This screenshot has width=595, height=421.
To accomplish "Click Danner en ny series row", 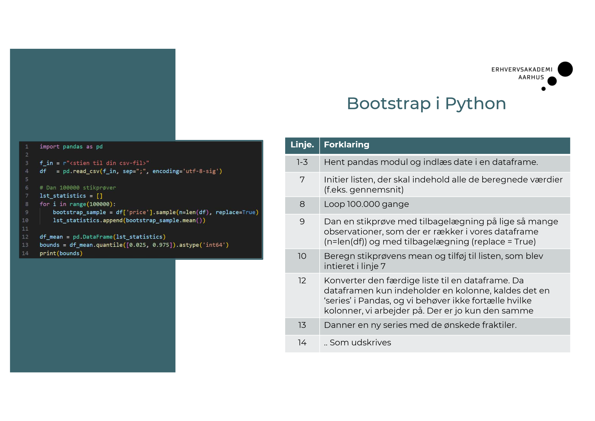I will point(420,325).
